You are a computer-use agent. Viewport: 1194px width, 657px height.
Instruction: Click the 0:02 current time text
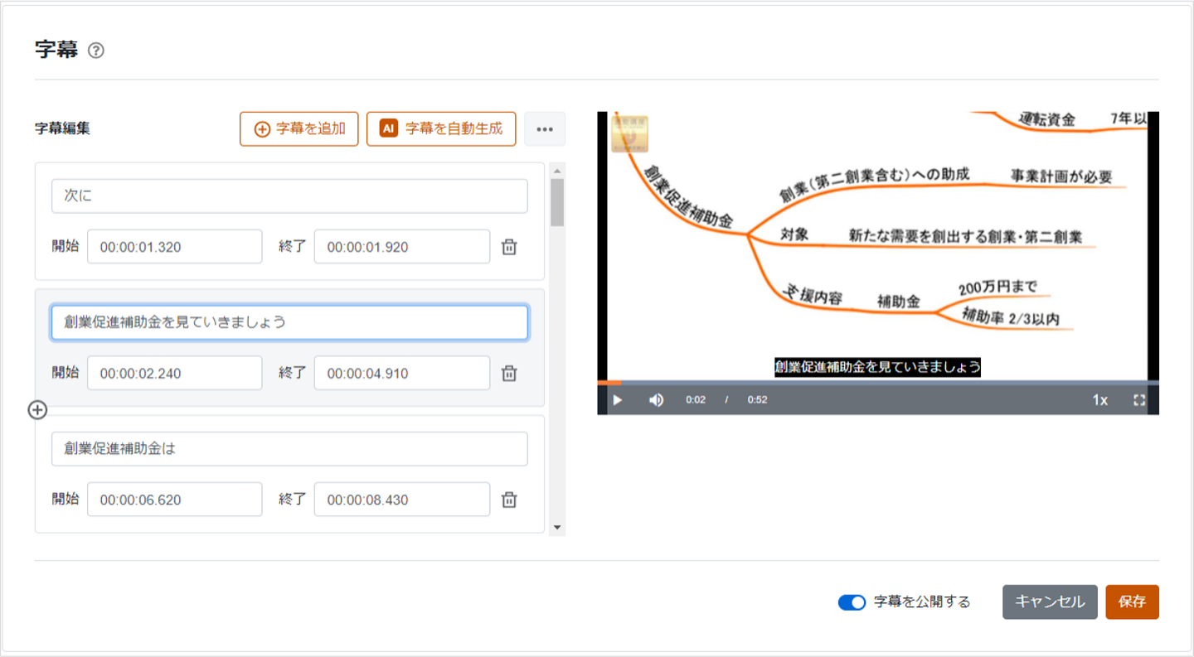696,400
